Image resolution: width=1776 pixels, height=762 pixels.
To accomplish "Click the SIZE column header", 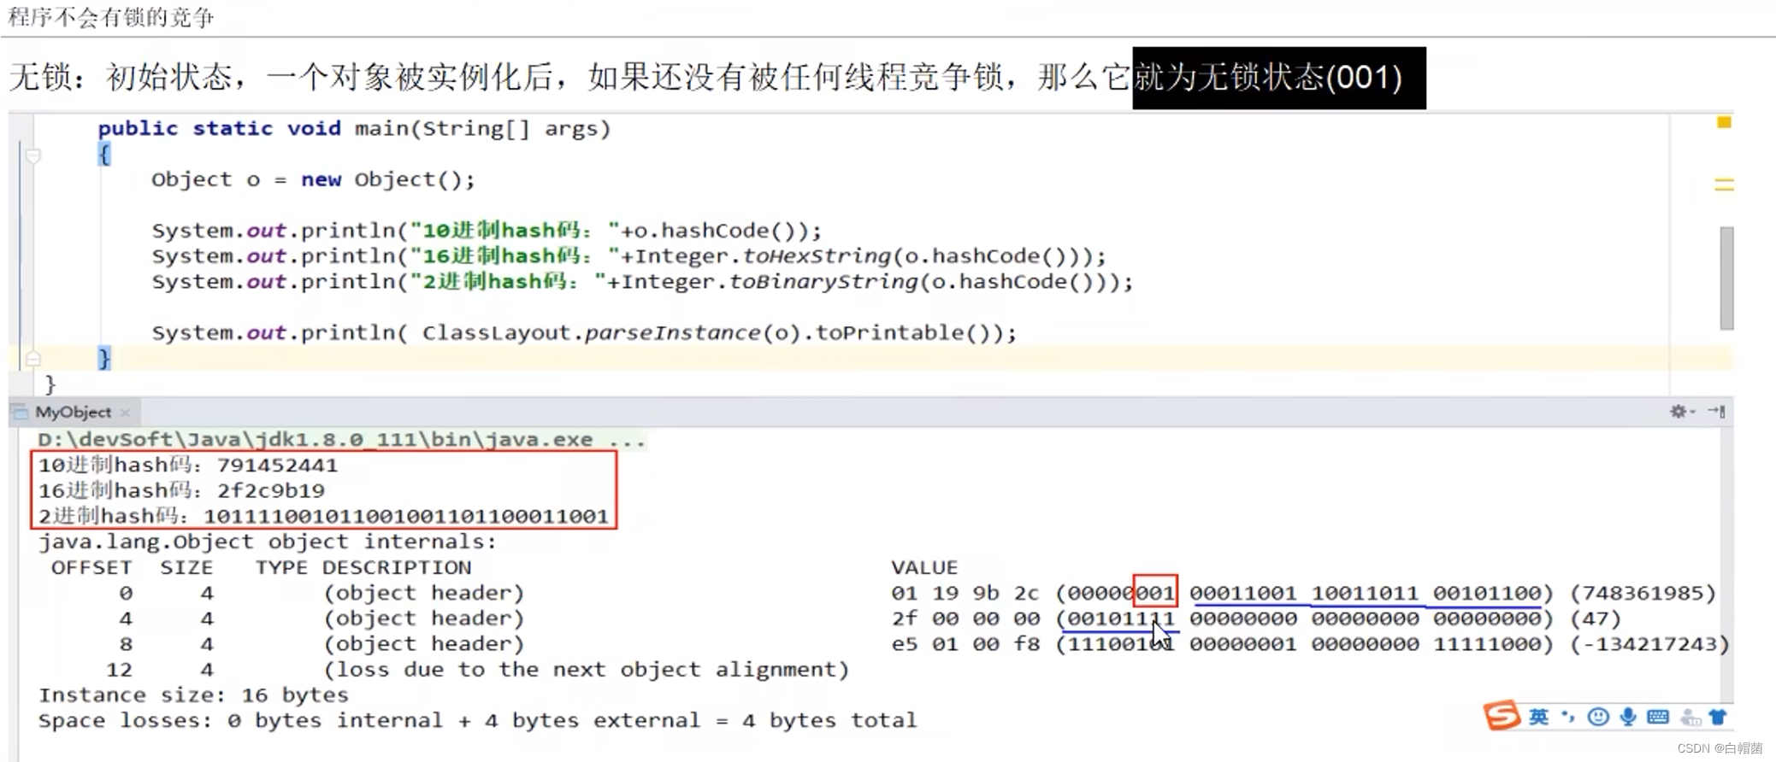I will pos(186,567).
